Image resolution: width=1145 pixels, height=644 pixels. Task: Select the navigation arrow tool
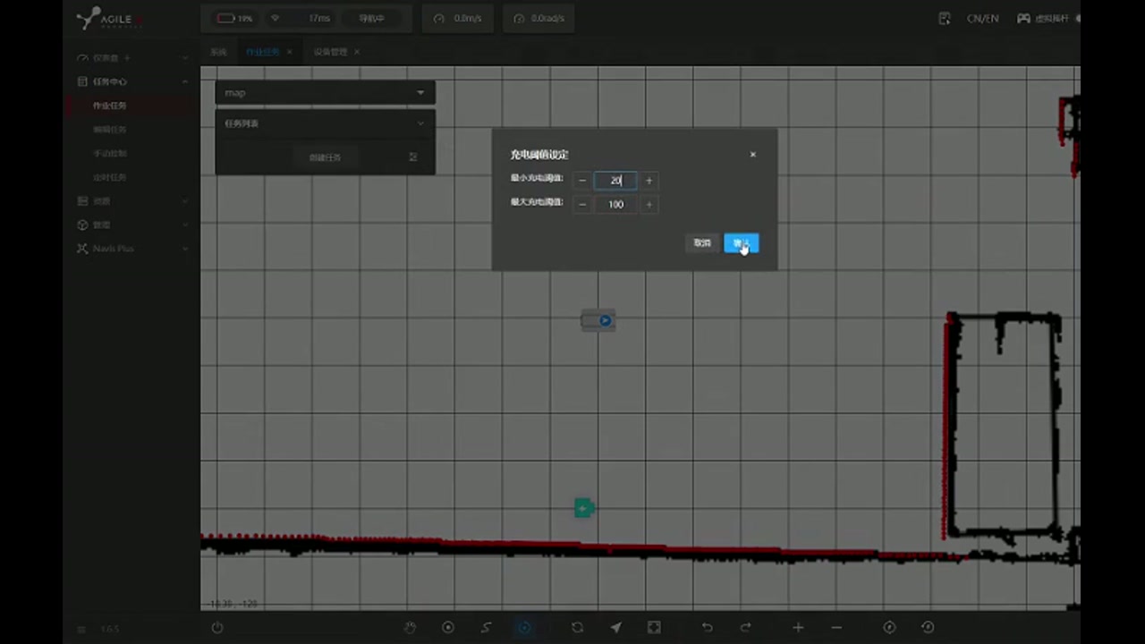coord(615,628)
